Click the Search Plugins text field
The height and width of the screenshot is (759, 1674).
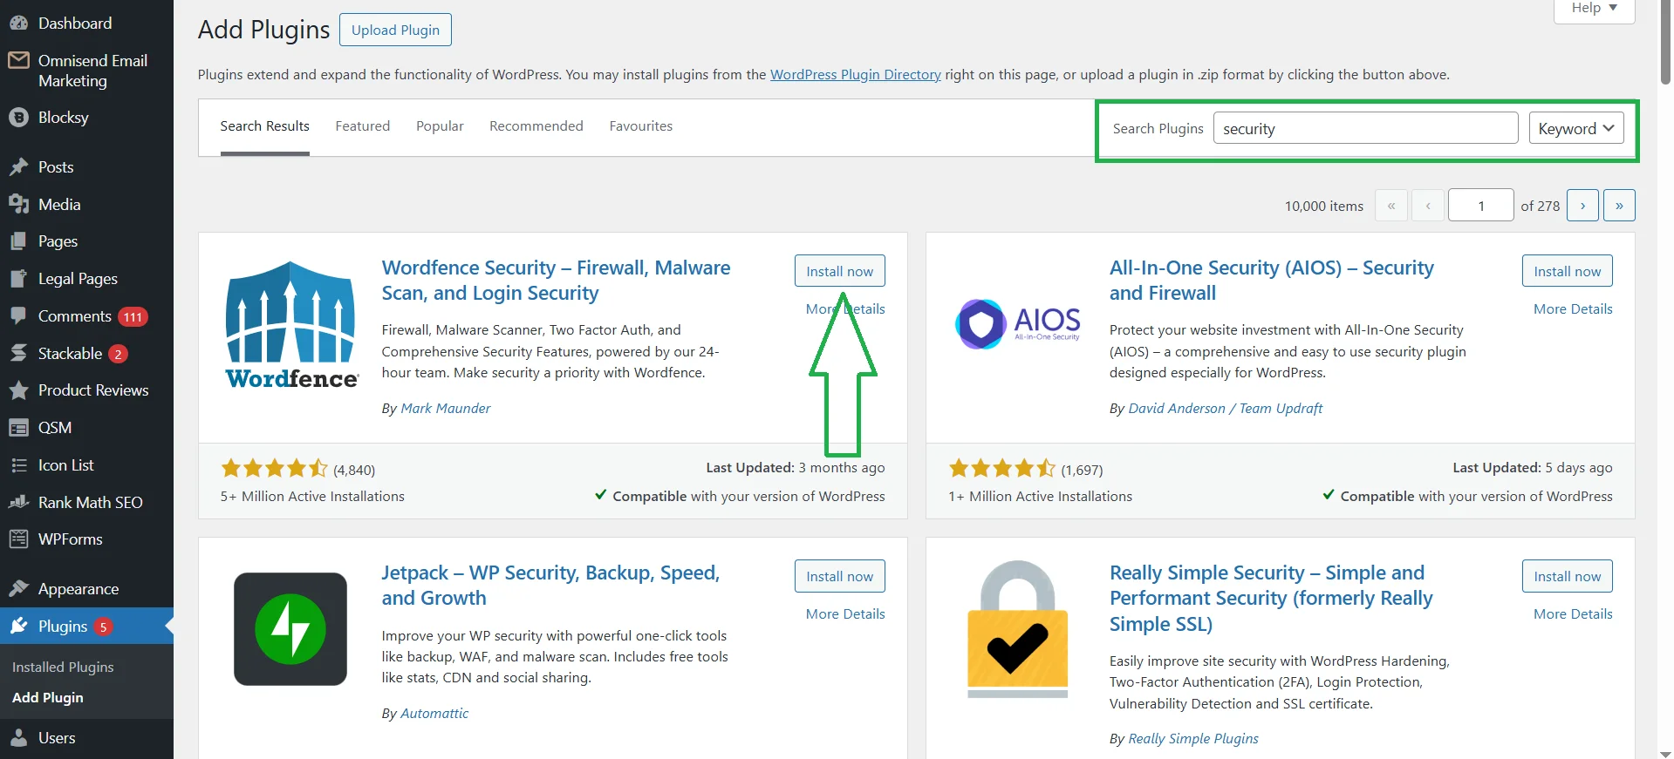click(1364, 129)
